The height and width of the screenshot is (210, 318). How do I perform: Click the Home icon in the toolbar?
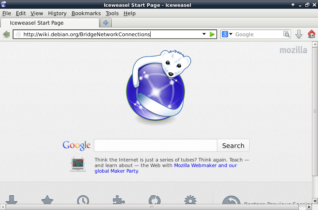click(x=311, y=34)
